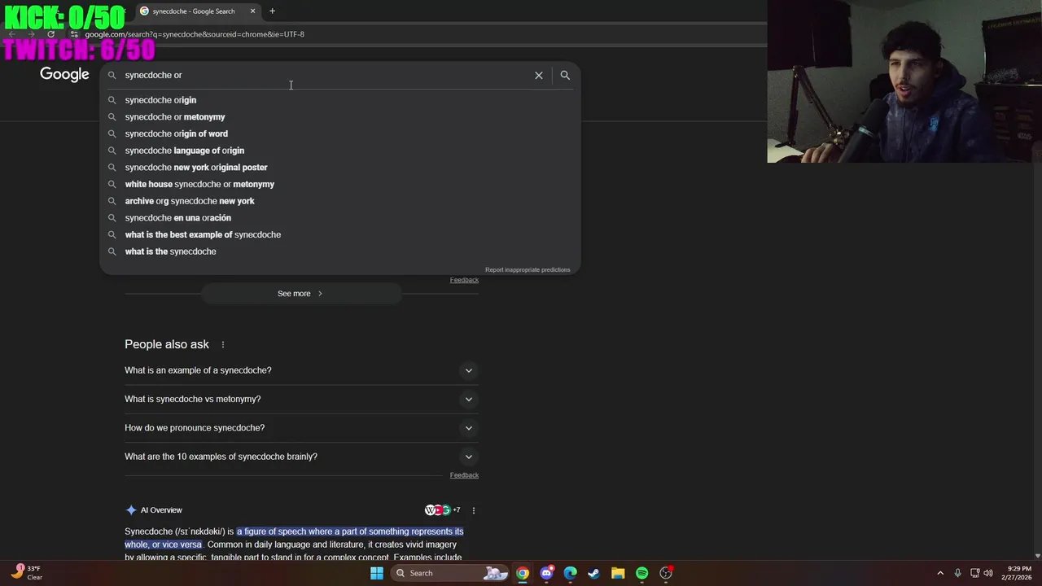Open the Google logo homepage link
Screen dimensions: 1042x586
(64, 75)
